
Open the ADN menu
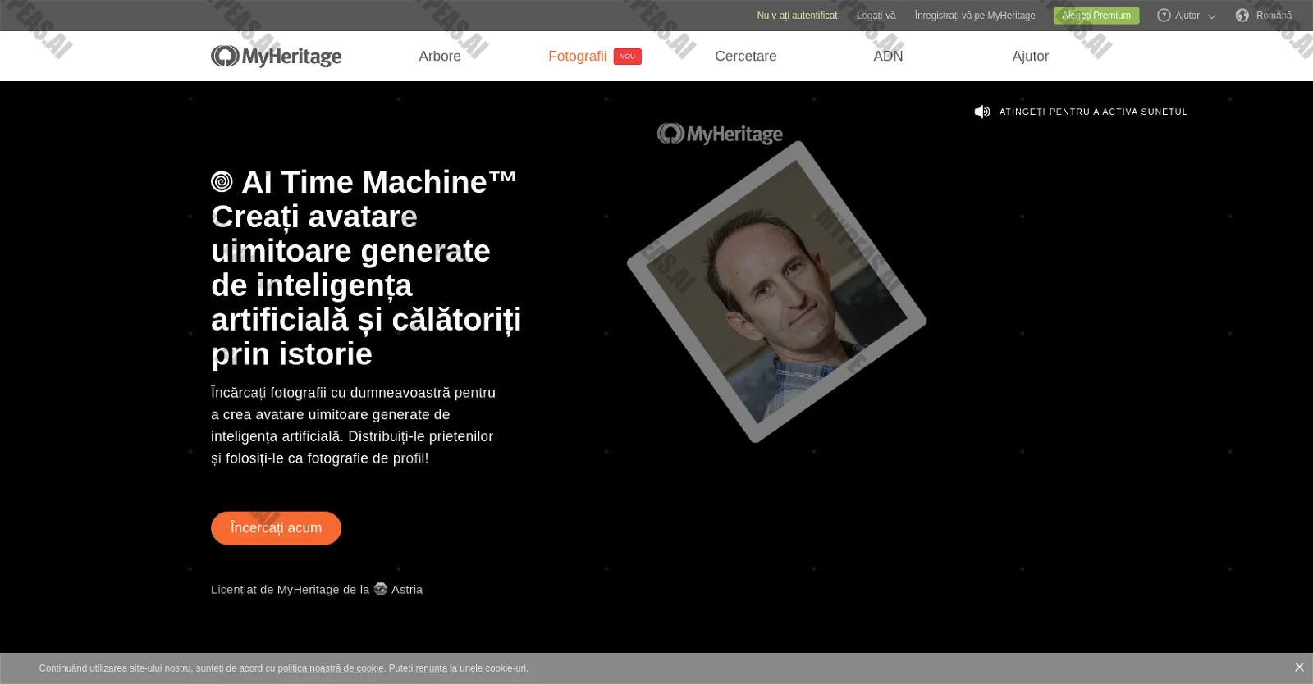888,57
